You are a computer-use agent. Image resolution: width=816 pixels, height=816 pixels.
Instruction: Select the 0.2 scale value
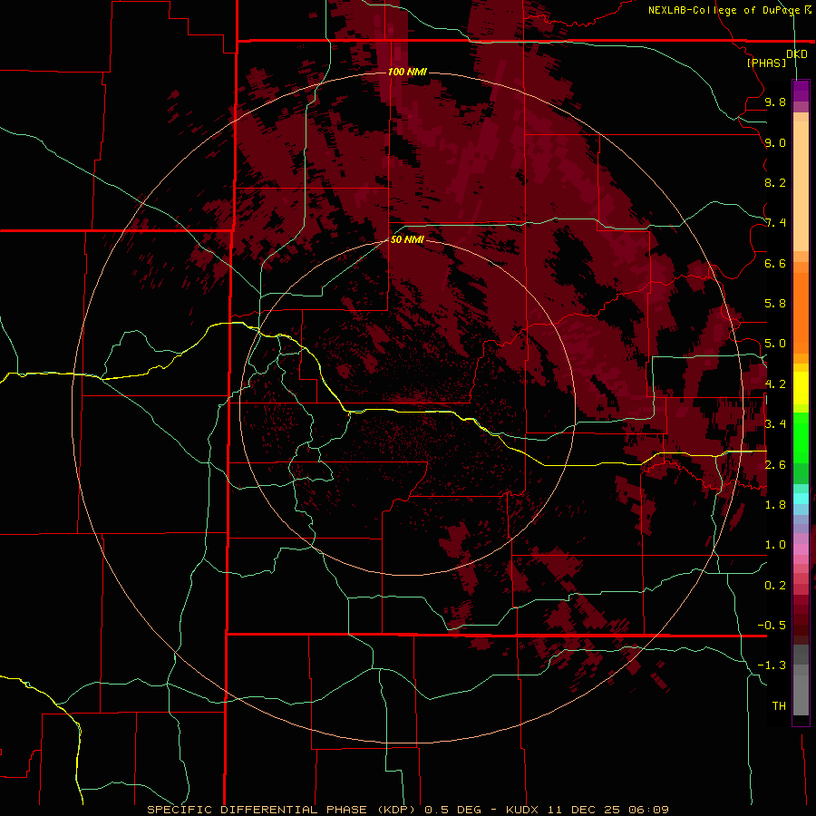click(x=775, y=586)
